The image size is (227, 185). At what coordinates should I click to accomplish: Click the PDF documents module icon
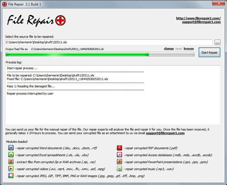pyautogui.click(x=119, y=148)
